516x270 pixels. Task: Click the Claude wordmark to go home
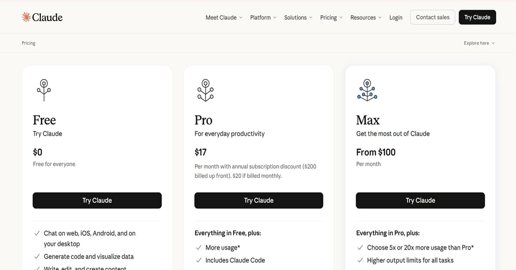coord(47,17)
